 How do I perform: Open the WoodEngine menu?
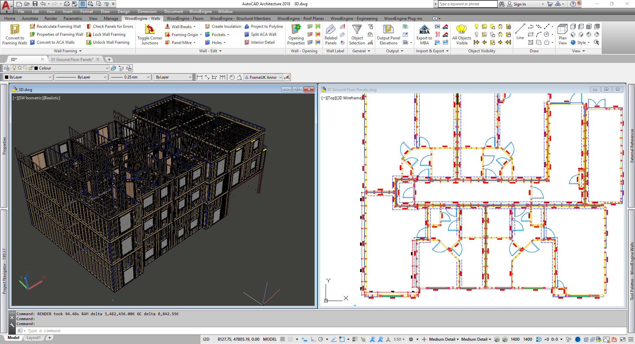click(x=200, y=12)
